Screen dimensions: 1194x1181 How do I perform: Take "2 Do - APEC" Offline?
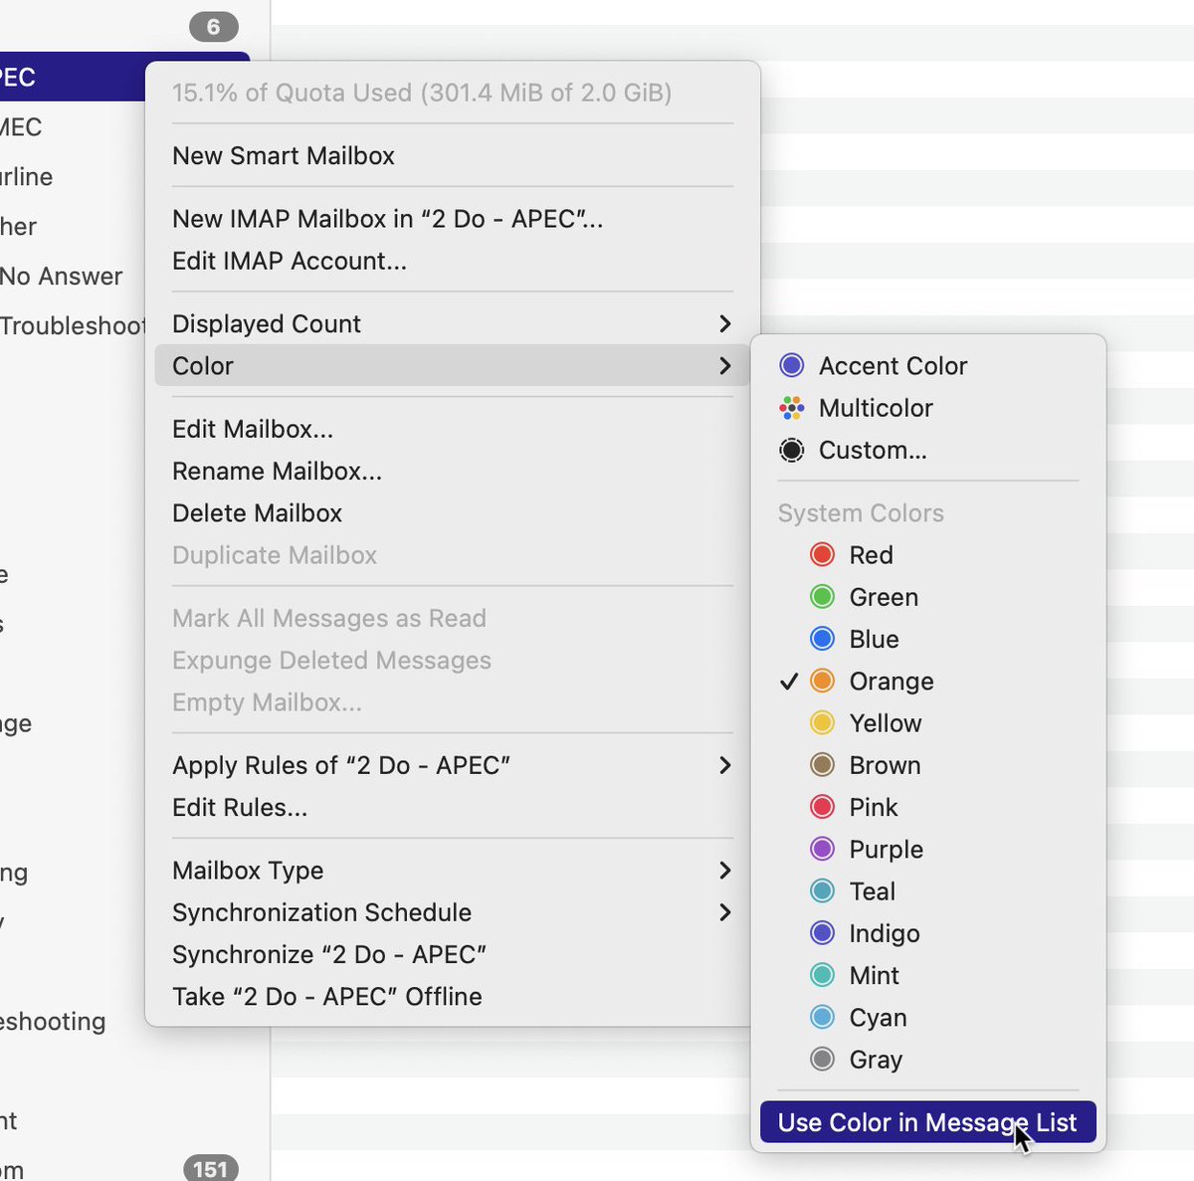pyautogui.click(x=452, y=996)
